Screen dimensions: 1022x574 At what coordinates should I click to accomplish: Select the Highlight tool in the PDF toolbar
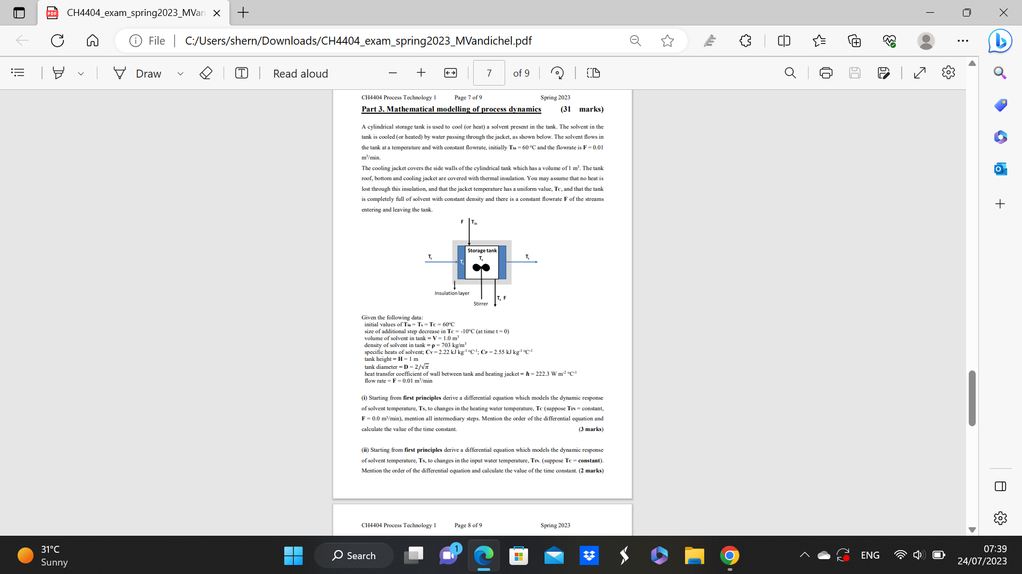pyautogui.click(x=59, y=73)
